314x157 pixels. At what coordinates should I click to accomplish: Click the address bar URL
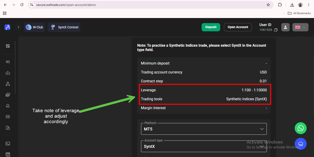[66, 5]
